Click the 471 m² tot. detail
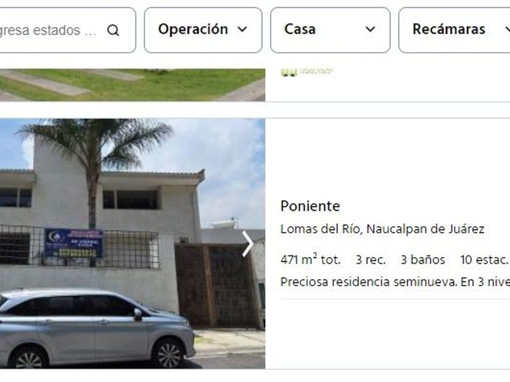The image size is (510, 382). tap(310, 260)
